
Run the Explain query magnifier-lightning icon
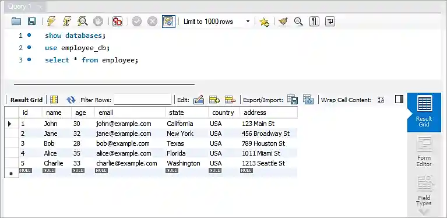point(82,22)
